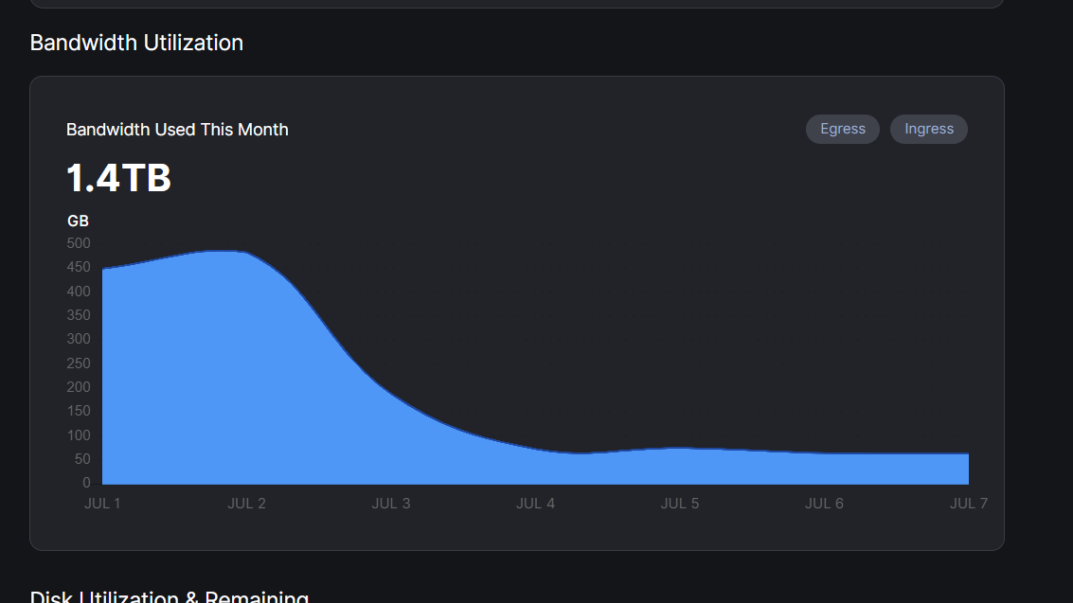
Task: Click the Disk Utilization & Remaining heading
Action: [x=170, y=596]
